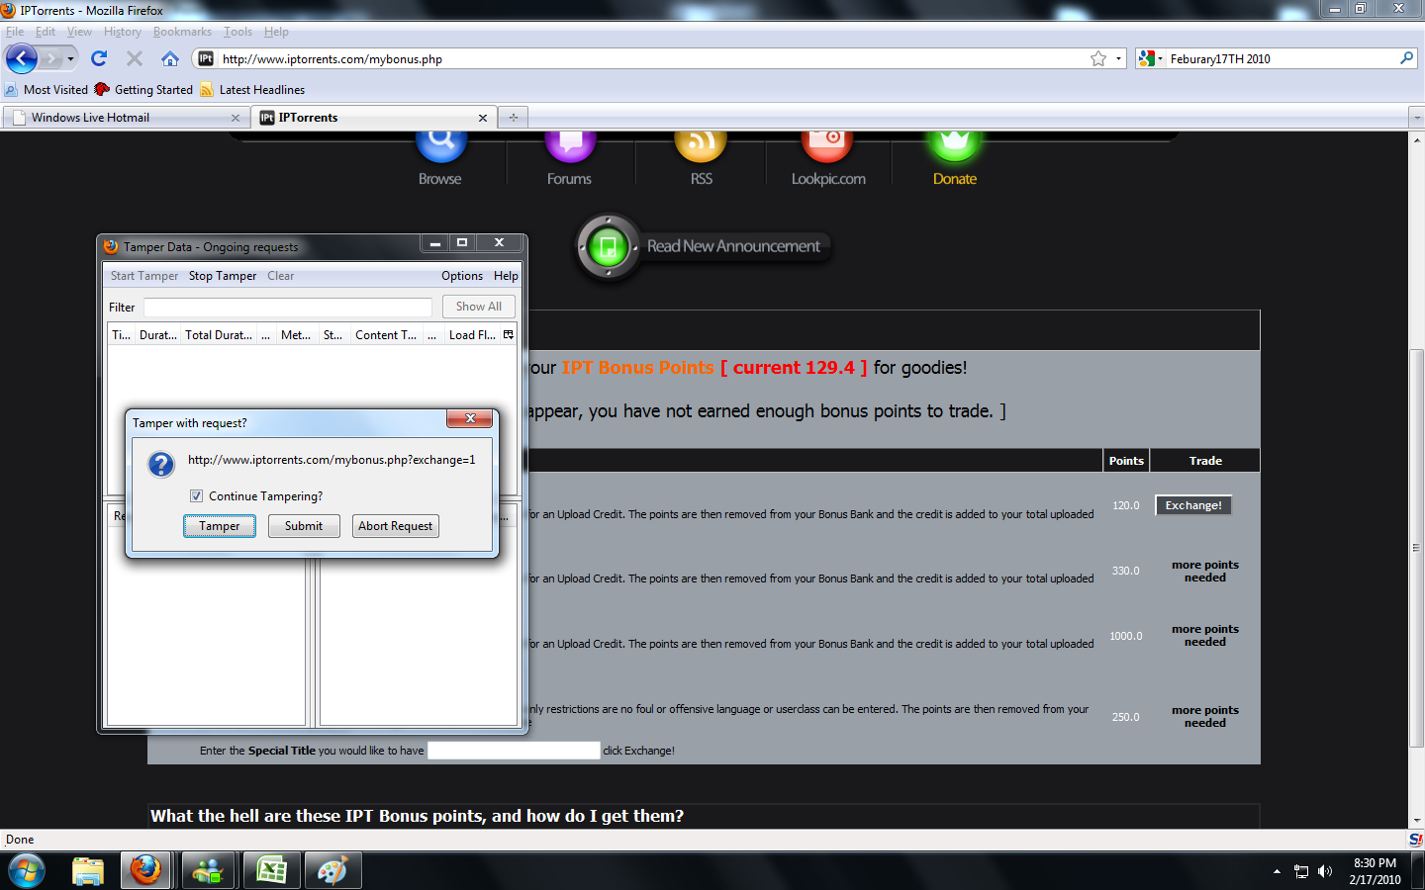Click the search magnifier in search box
Image resolution: width=1425 pixels, height=890 pixels.
pos(1406,58)
